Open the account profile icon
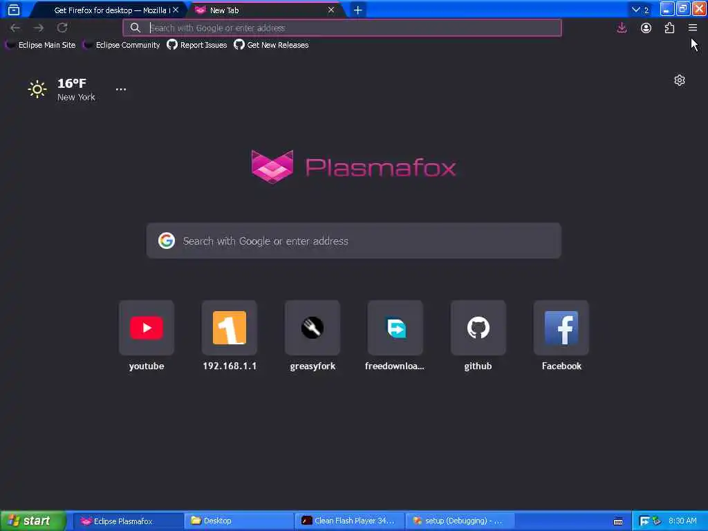 tap(646, 28)
